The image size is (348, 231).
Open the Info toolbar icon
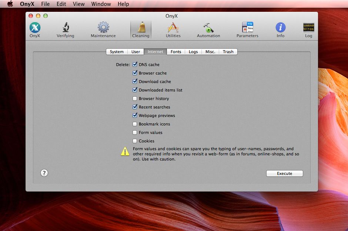281,27
